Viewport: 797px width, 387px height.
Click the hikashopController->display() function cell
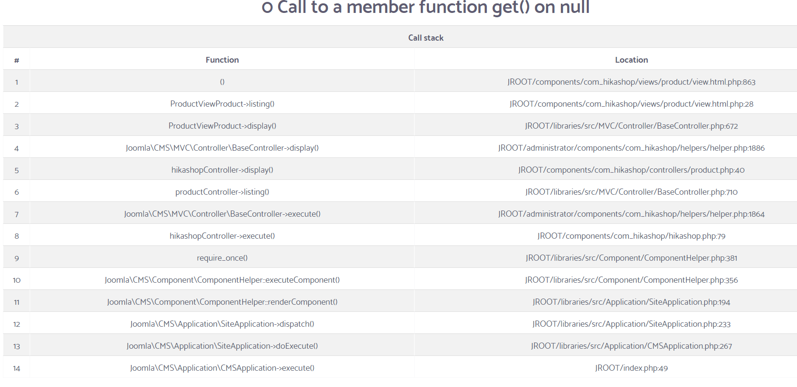tap(222, 170)
